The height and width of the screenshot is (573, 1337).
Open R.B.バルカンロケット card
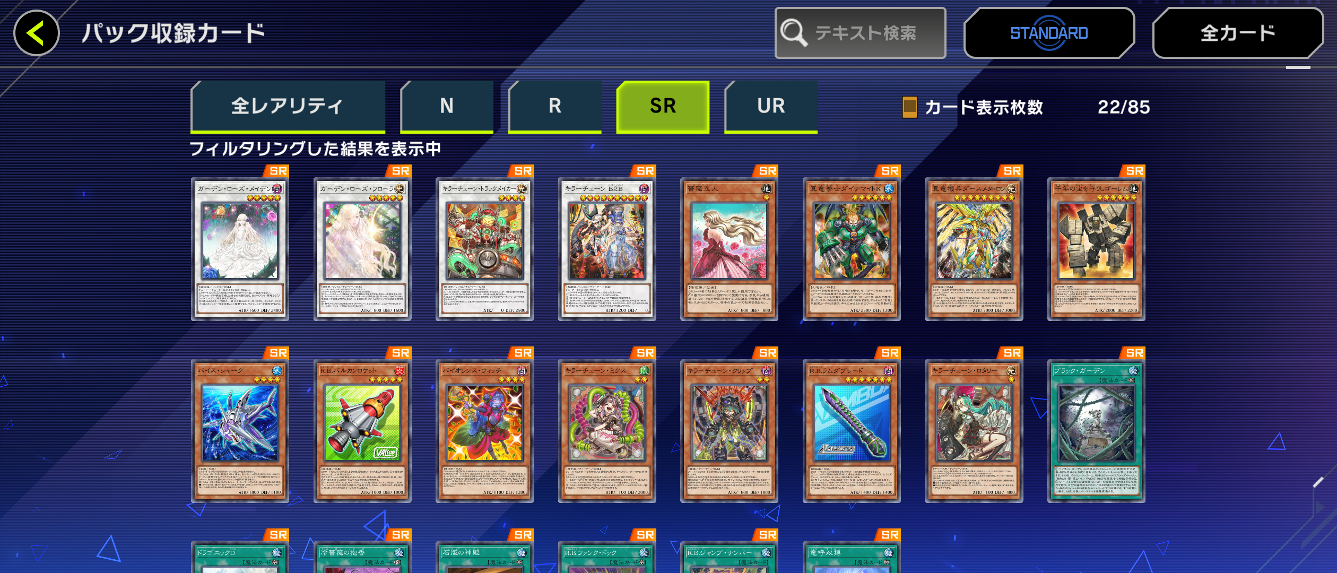(x=362, y=431)
